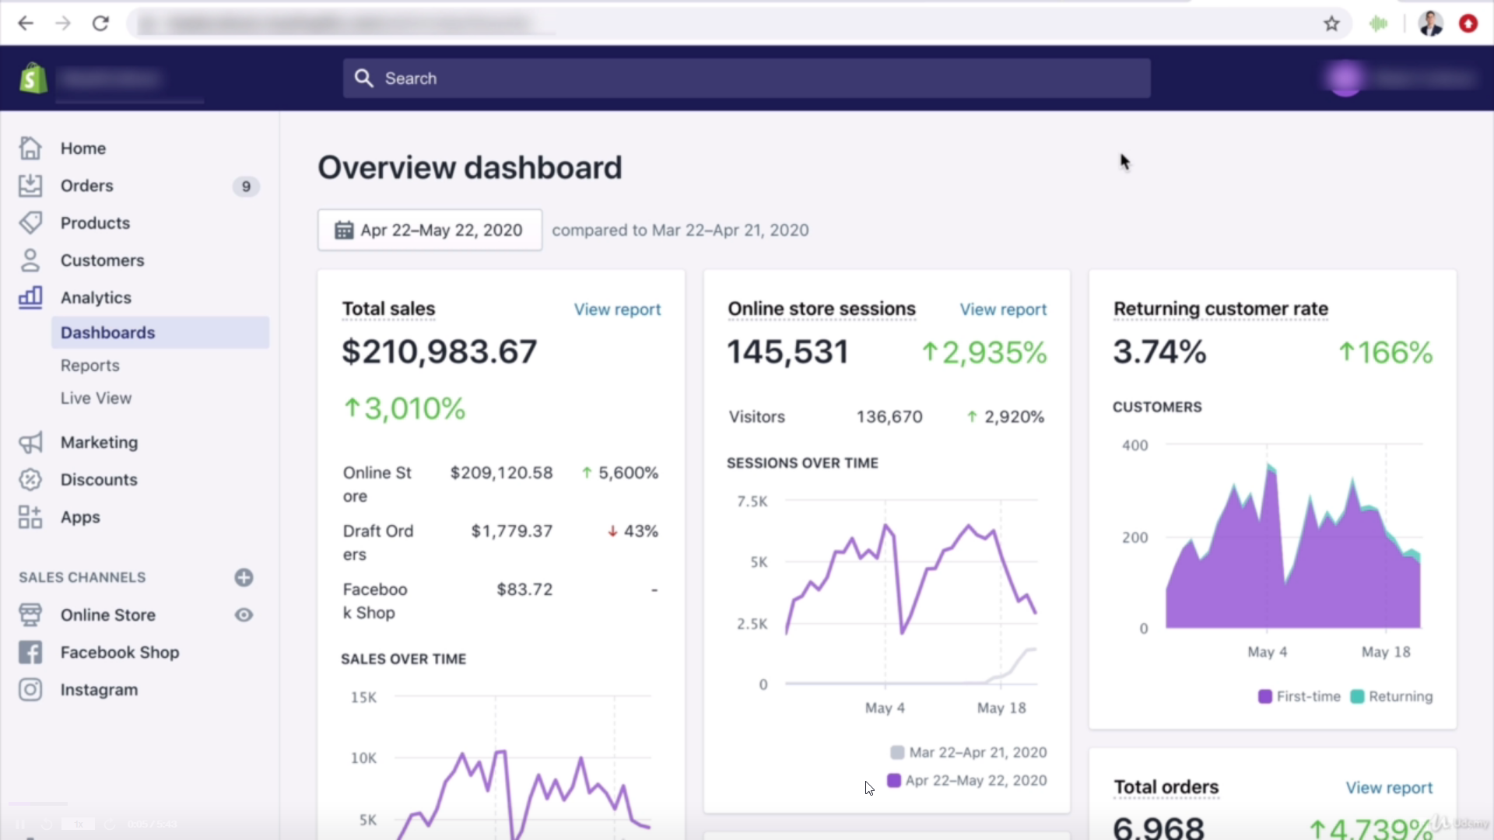Open Home via house icon
The image size is (1494, 840).
click(30, 148)
